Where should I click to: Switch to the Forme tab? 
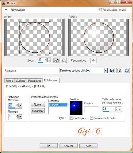(9, 81)
